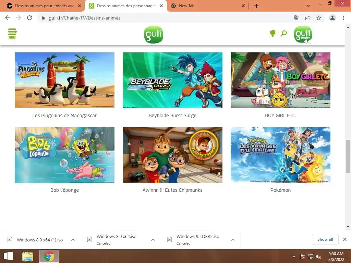Screen dimensions: 351x263
Task: Open the Action Center flag icon
Action: [x=302, y=256]
